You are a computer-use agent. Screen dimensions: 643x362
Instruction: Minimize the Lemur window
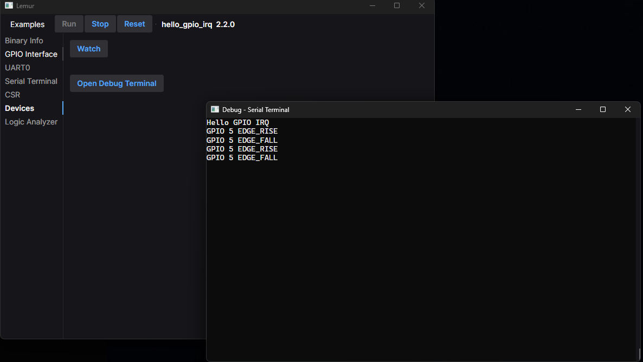point(372,6)
